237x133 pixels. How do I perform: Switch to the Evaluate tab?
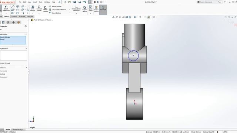point(22,16)
